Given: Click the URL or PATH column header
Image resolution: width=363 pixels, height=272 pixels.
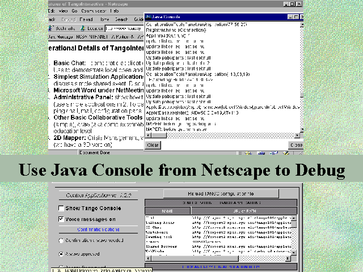Looking at the screenshot, I should pyautogui.click(x=244, y=211).
